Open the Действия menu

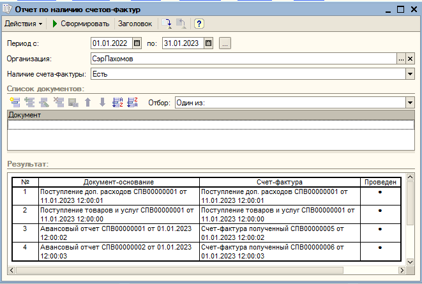pos(24,24)
